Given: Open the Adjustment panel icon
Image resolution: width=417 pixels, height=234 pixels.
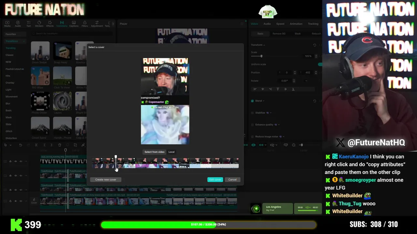Looking at the screenshot, I should pyautogui.click(x=97, y=24).
